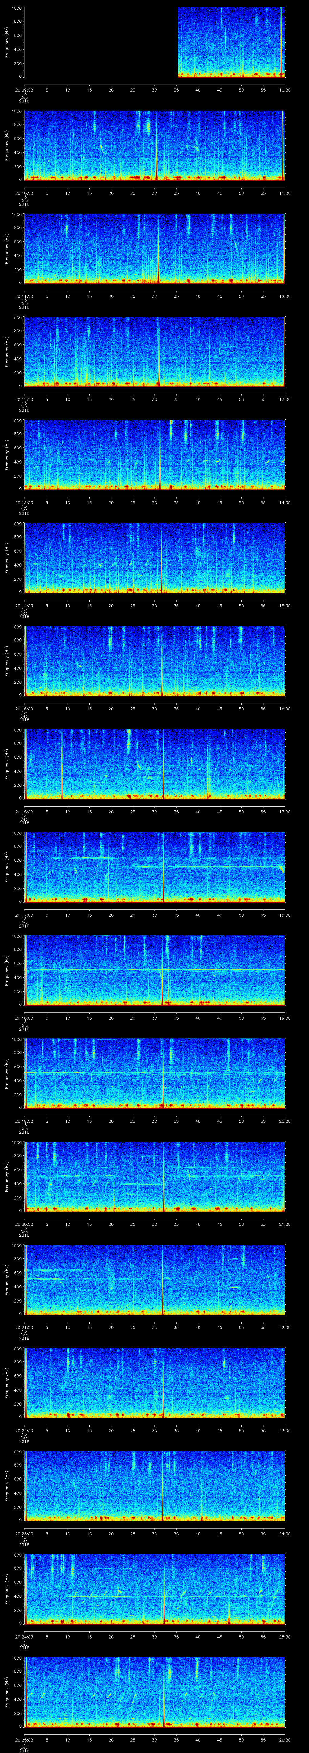The height and width of the screenshot is (1753, 309).
Task: Click the 20:10:00 start time label
Action: coord(24,193)
